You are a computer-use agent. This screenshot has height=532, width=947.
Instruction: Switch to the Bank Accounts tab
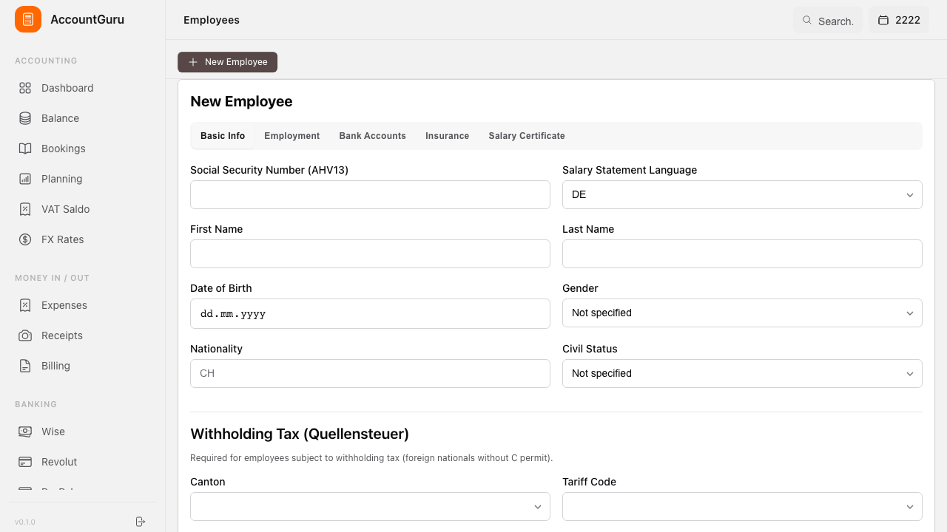(373, 136)
